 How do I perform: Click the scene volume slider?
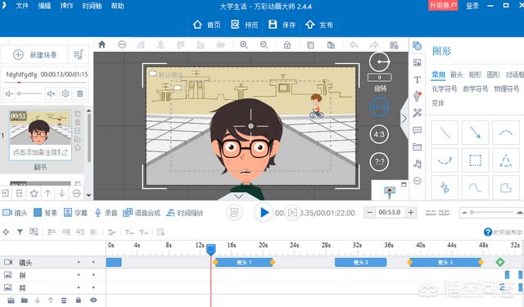(x=29, y=93)
